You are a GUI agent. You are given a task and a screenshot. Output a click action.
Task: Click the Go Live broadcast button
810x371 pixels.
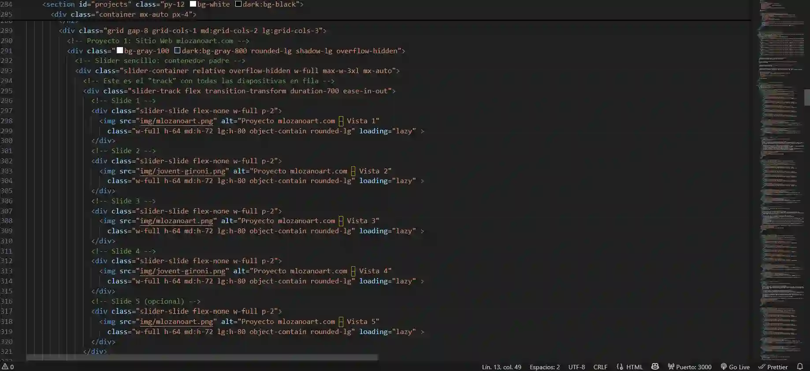[735, 367]
